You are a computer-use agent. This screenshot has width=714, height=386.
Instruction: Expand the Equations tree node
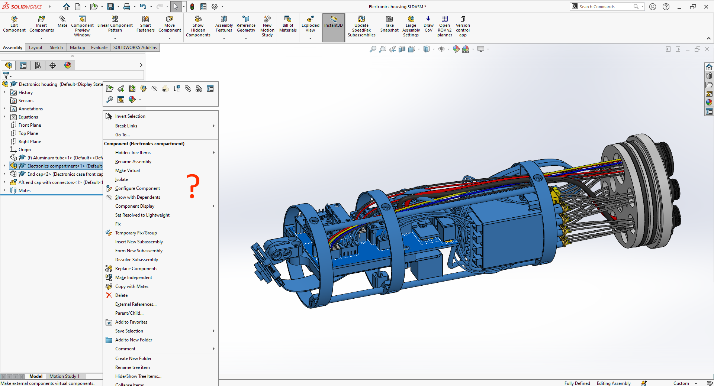[4, 117]
